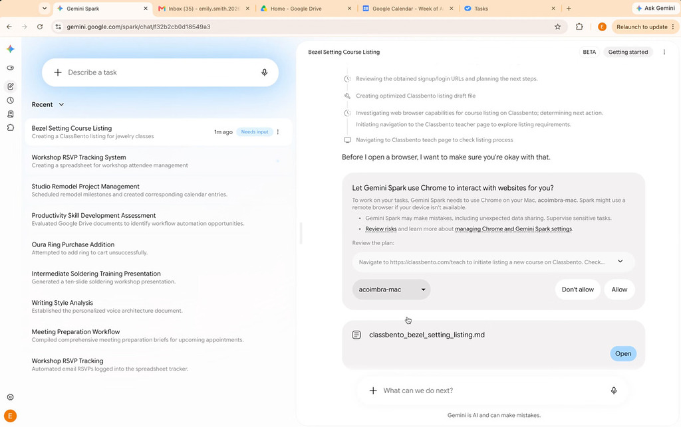Screen dimensions: 681x427
Task: Open Intermediate Soldering Training Presentation task
Action: coord(158,277)
